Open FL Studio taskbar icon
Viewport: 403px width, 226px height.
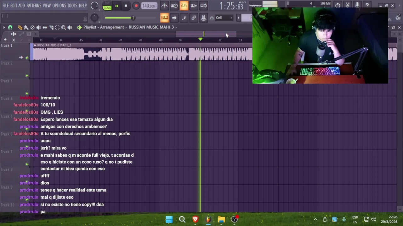tap(208, 219)
